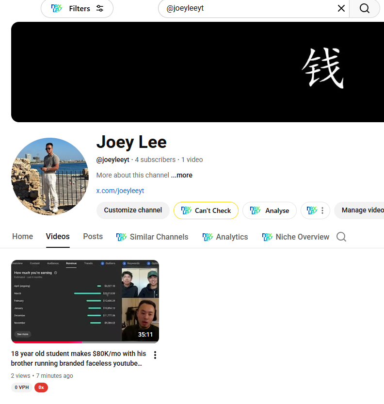Open Similar Channels tab
Image resolution: width=384 pixels, height=404 pixels.
pos(152,237)
